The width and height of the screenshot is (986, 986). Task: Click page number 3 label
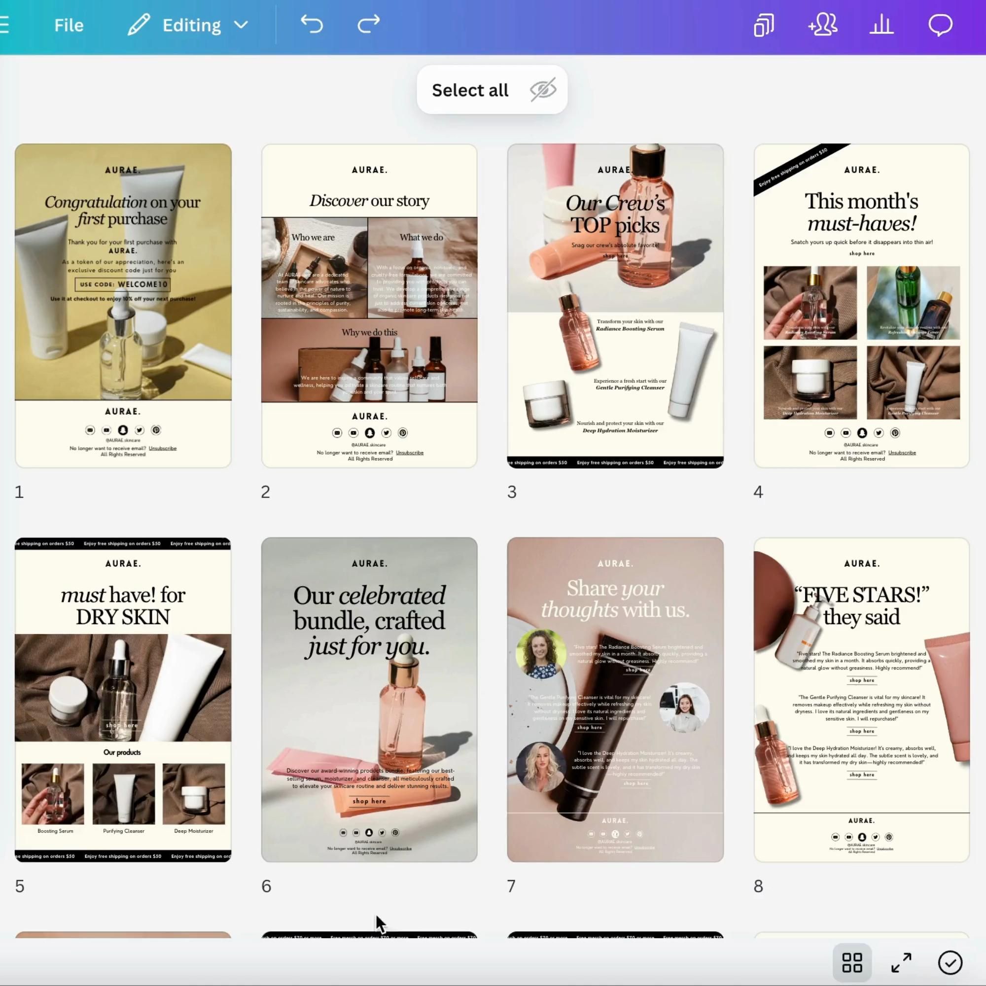pyautogui.click(x=512, y=492)
